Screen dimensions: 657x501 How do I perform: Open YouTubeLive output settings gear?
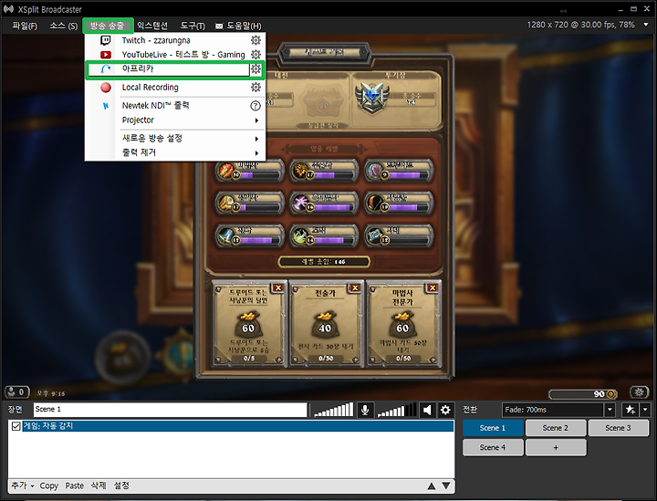tap(255, 55)
